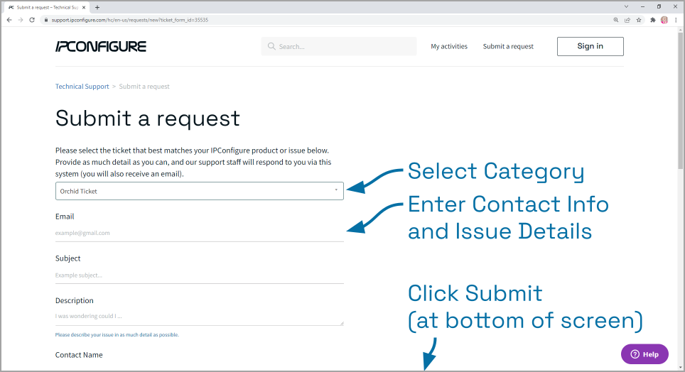
Task: Click the Description text area
Action: (x=199, y=317)
